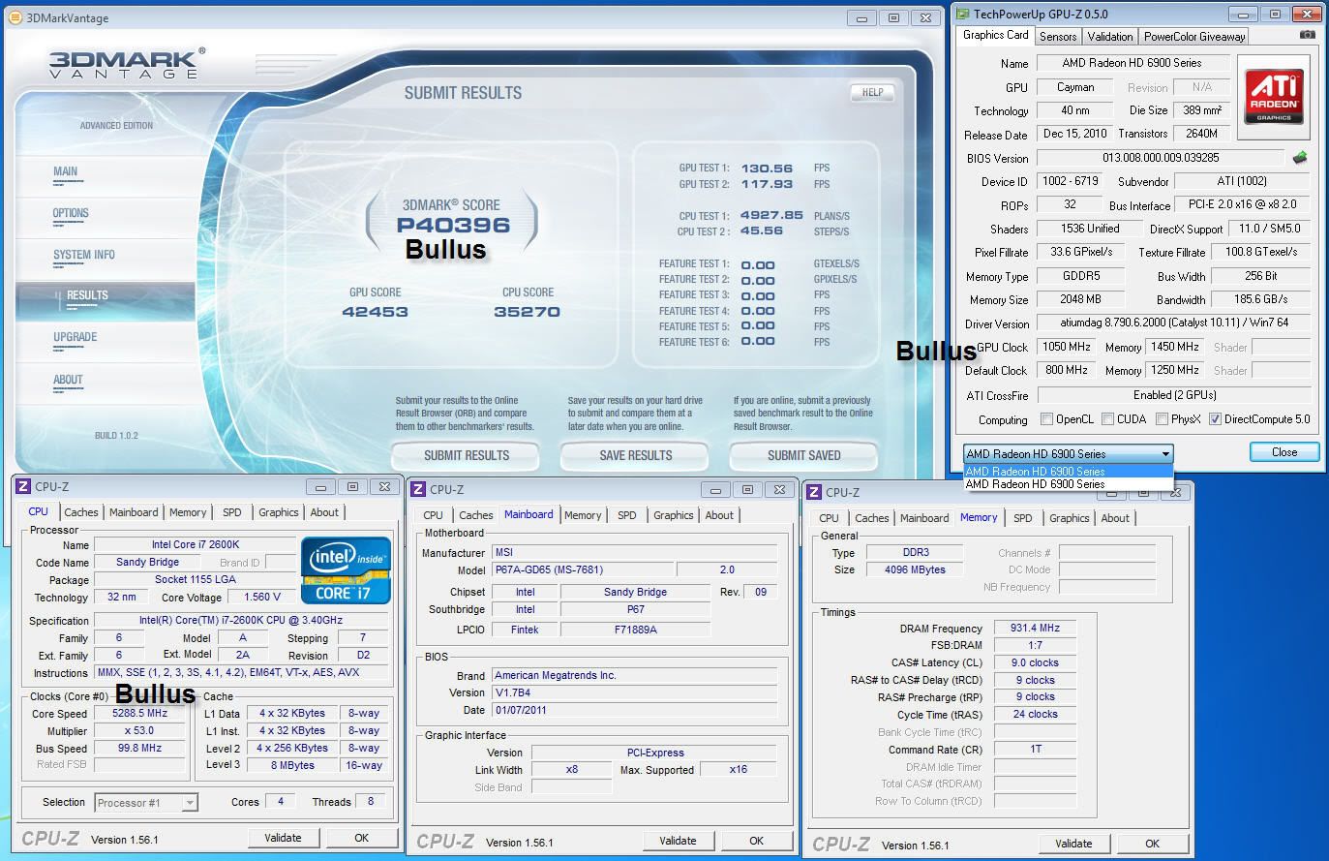Click the Core Voltage value 1.560 V
The height and width of the screenshot is (861, 1329).
pyautogui.click(x=262, y=597)
